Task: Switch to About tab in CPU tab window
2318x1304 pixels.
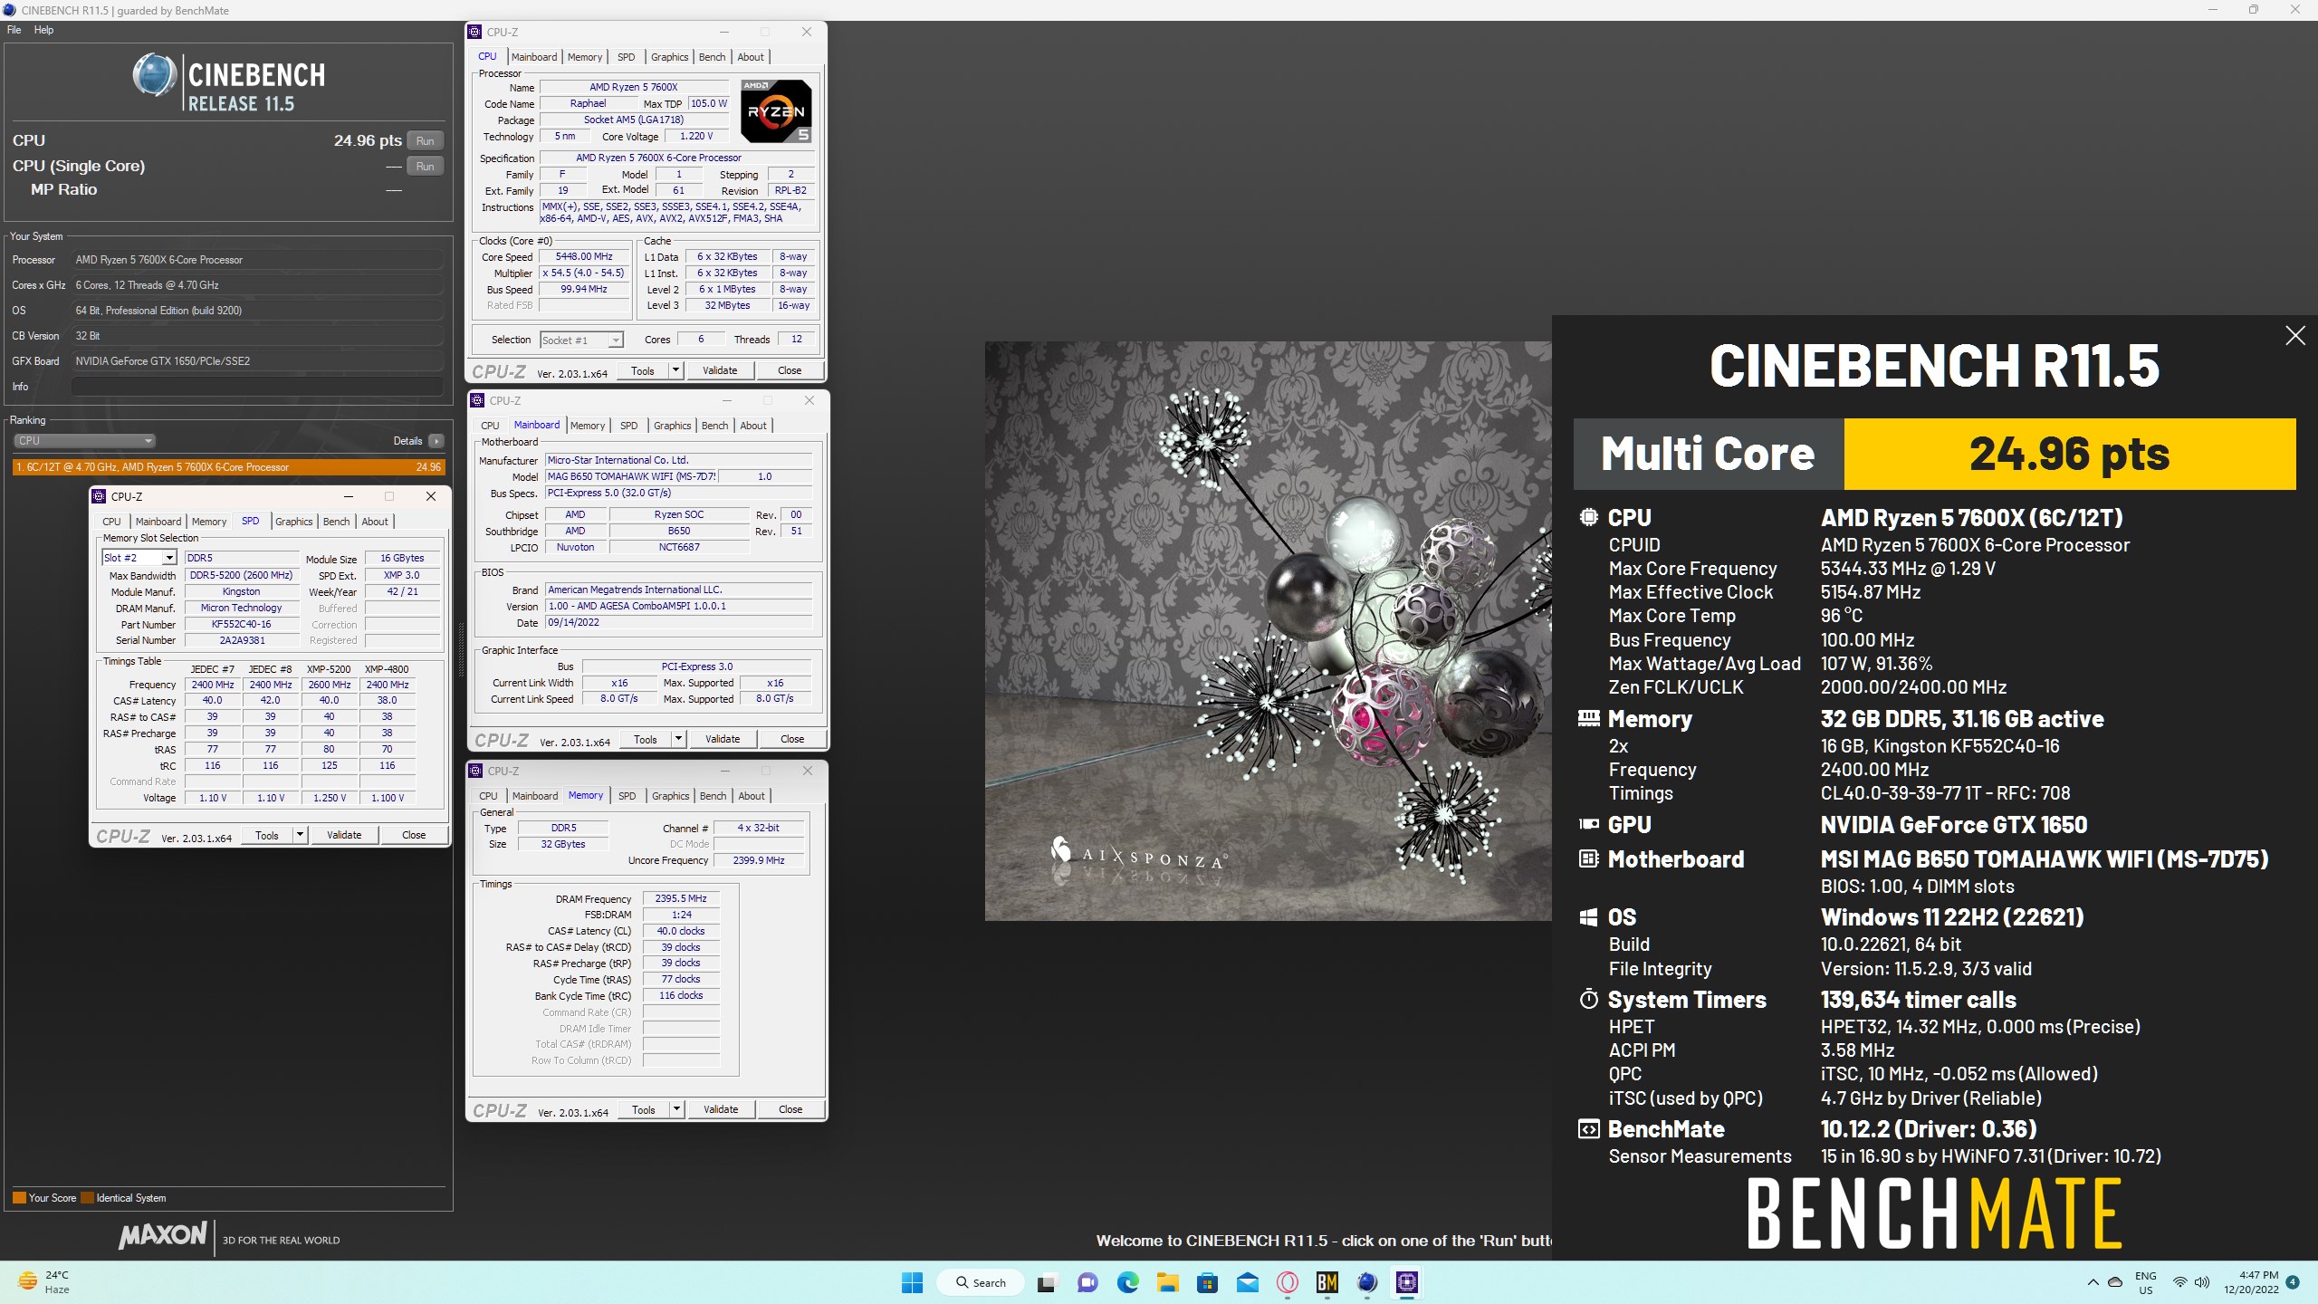Action: click(x=751, y=57)
